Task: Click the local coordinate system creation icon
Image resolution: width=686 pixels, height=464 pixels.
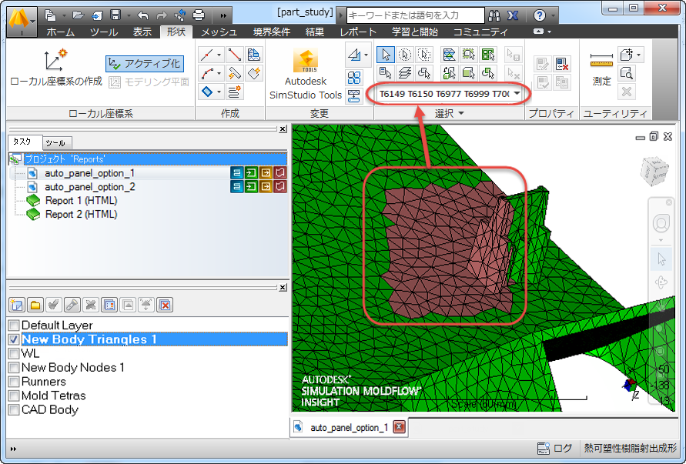Action: 56,60
